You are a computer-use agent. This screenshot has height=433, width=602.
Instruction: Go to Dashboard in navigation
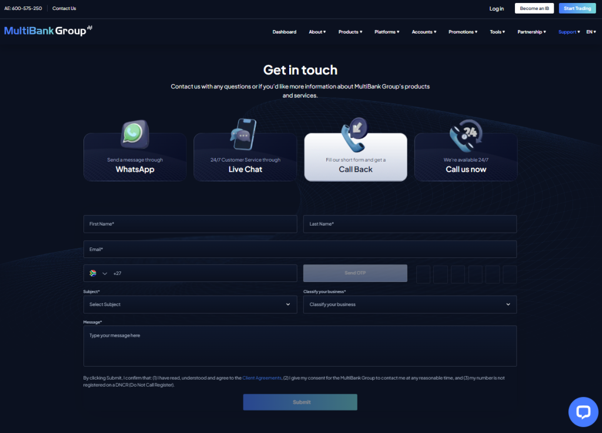285,32
